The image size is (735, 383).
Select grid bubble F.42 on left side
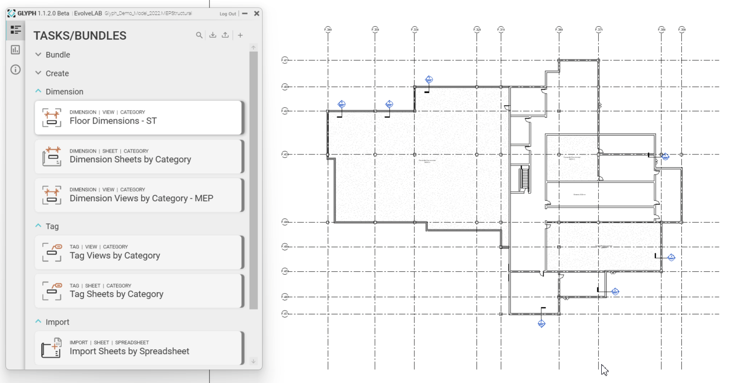click(285, 111)
